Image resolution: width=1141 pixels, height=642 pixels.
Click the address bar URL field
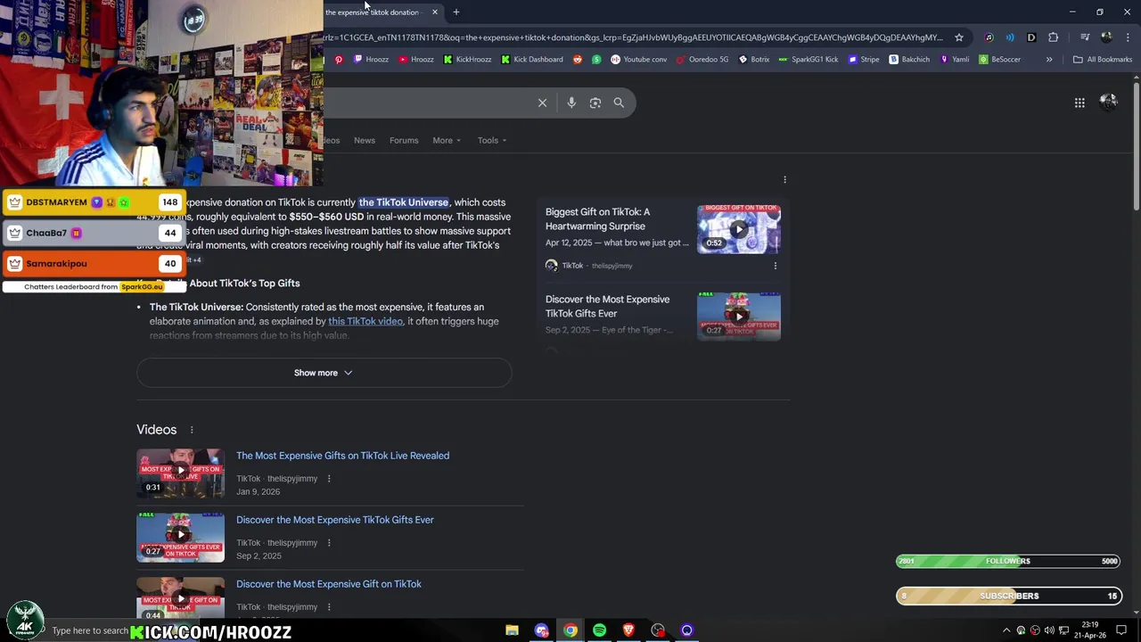coord(633,37)
